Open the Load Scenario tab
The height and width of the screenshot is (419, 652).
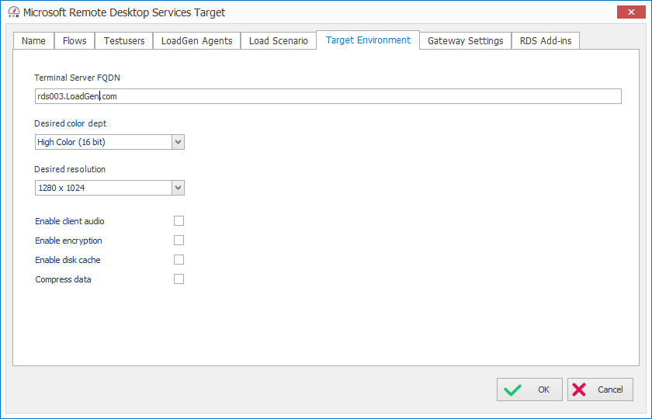[x=278, y=40]
